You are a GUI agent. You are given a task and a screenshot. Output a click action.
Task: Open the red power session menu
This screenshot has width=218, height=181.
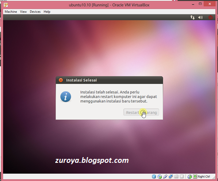210,17
